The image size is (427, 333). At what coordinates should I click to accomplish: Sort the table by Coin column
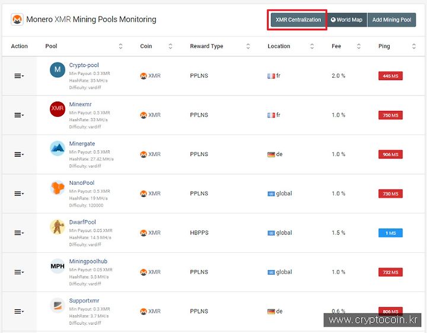click(170, 46)
